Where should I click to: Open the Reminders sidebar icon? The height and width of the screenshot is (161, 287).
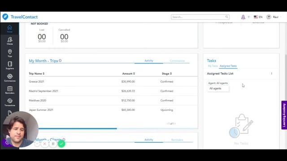10,90
